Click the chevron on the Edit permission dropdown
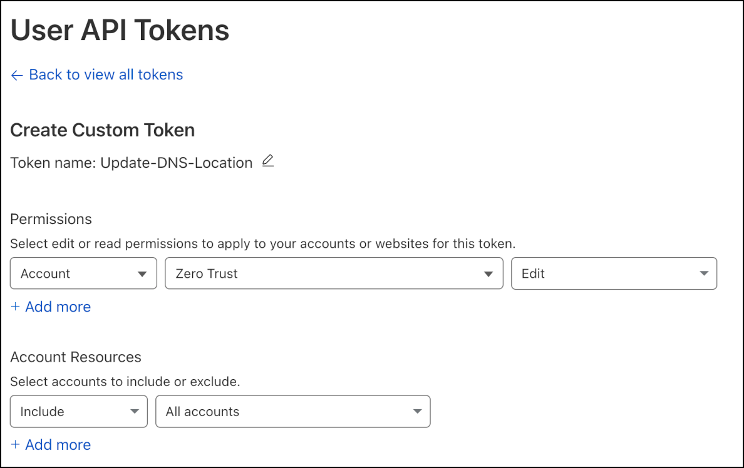 (x=703, y=273)
